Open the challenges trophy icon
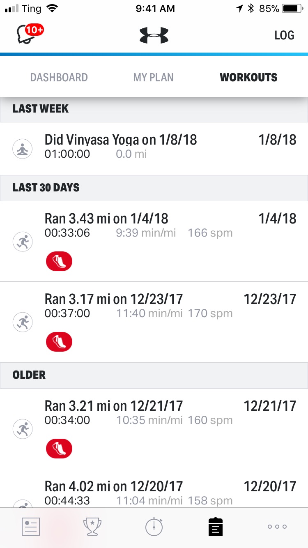The width and height of the screenshot is (308, 548). [x=92, y=527]
